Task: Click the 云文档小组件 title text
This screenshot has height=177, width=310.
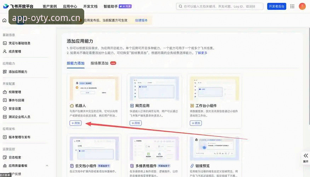Action: (86, 166)
